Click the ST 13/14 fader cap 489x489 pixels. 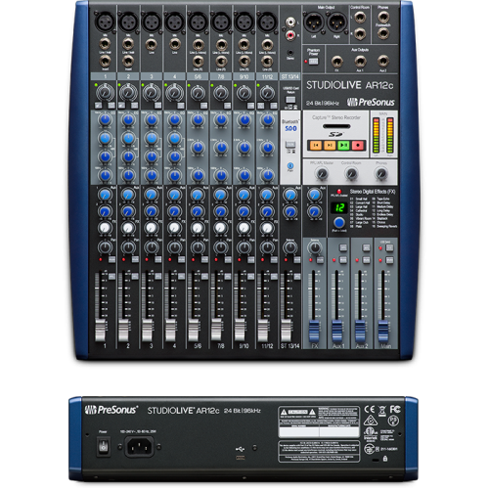click(x=286, y=331)
